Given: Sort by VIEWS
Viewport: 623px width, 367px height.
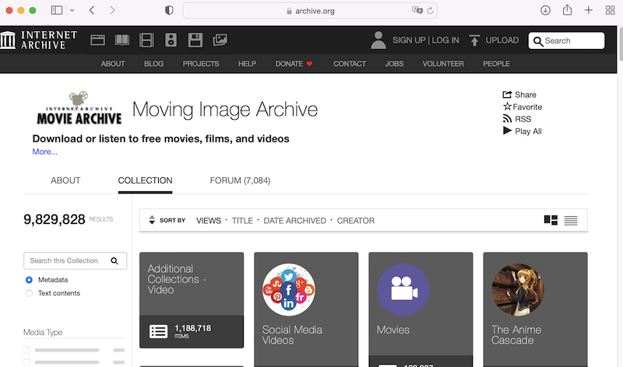Looking at the screenshot, I should point(209,221).
